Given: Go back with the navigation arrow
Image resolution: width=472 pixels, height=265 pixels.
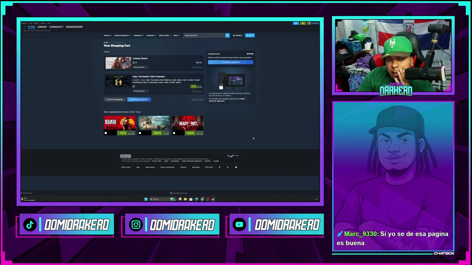Looking at the screenshot, I should (x=22, y=27).
